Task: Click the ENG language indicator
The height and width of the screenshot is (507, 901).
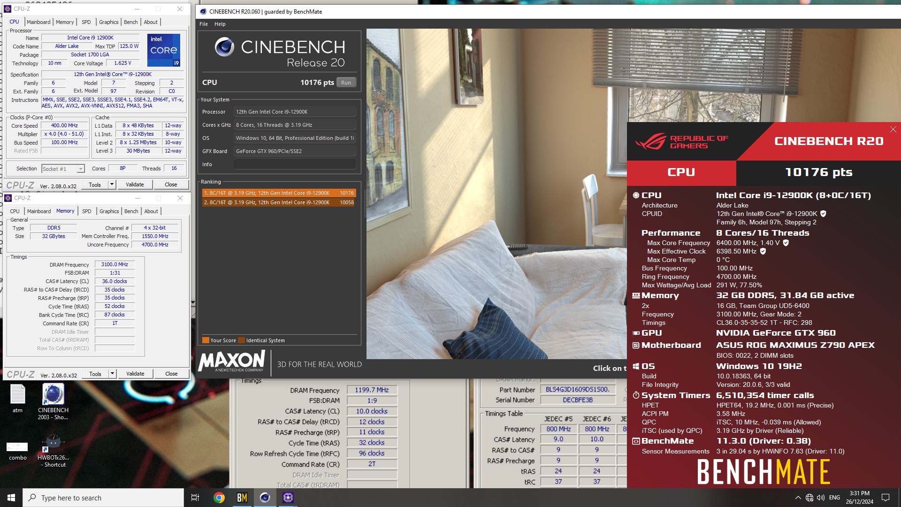Action: [834, 498]
